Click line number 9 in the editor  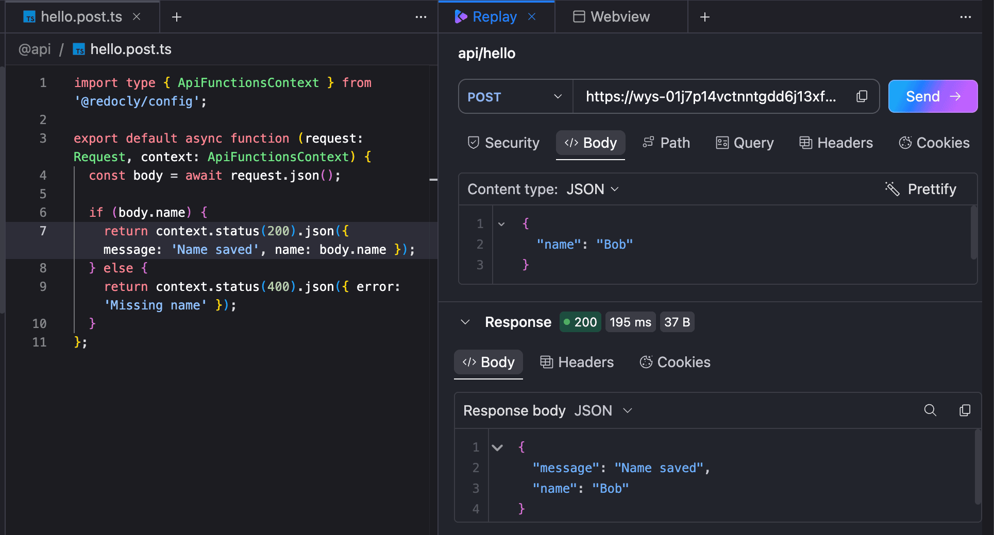pos(43,287)
